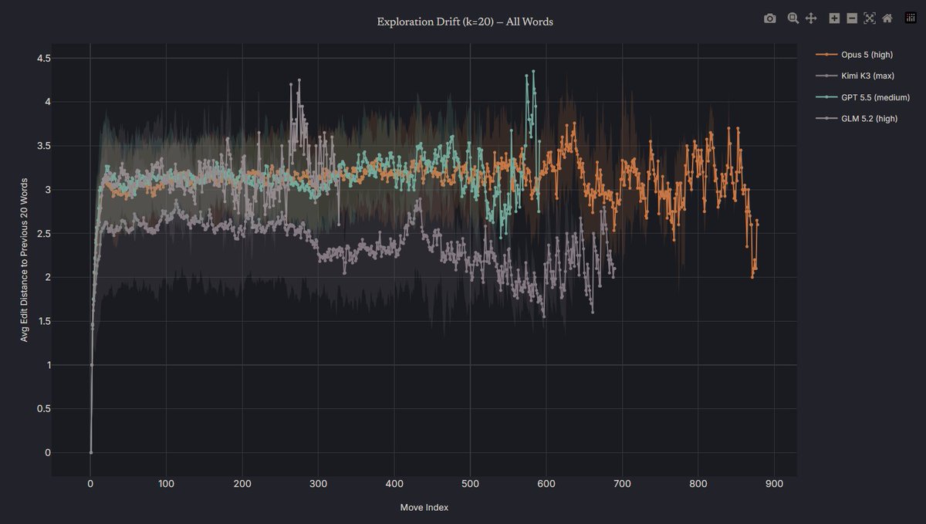Viewport: 926px width, 524px height.
Task: Toggle GPT 5.5 (medium) trace in legend
Action: [x=863, y=96]
